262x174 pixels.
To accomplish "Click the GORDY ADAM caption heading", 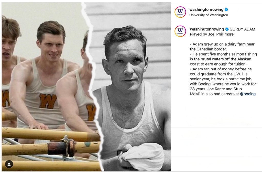I will pos(242,29).
